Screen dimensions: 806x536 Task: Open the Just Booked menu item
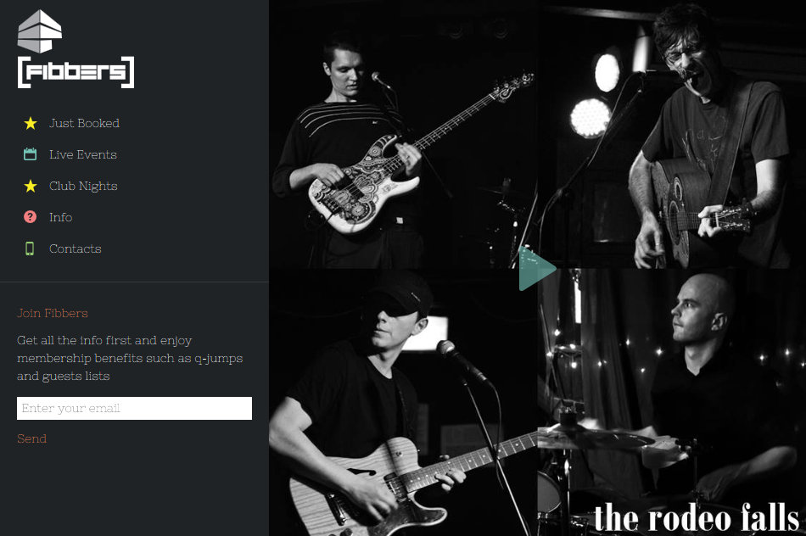(x=84, y=123)
